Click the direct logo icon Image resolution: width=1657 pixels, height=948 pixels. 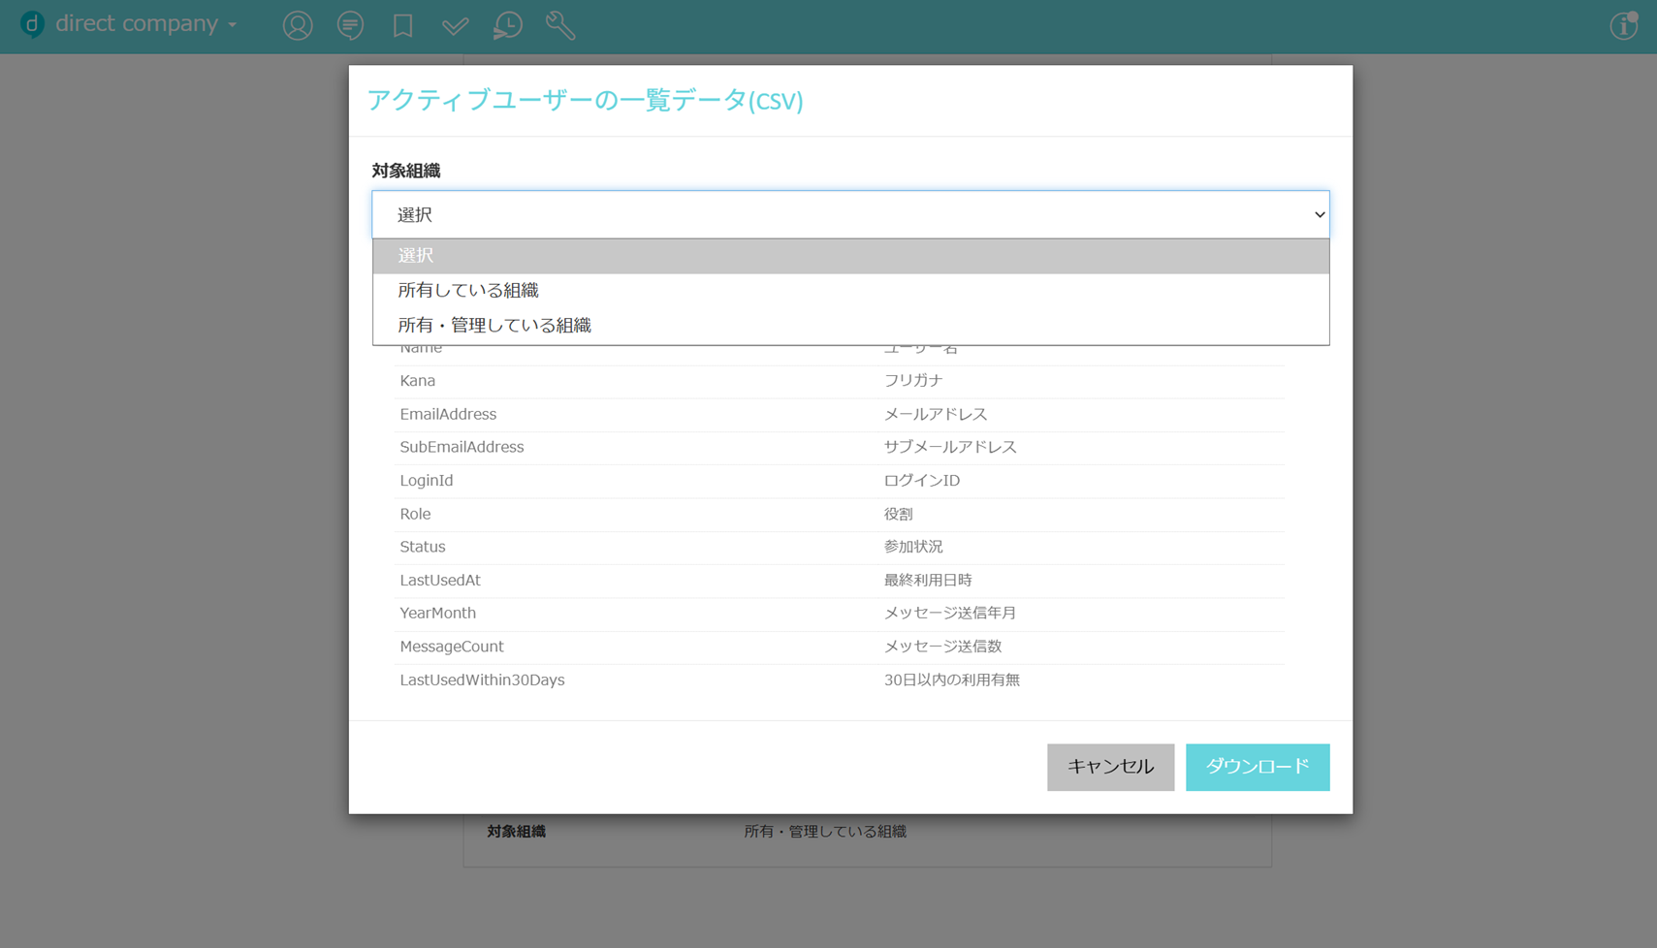(33, 24)
